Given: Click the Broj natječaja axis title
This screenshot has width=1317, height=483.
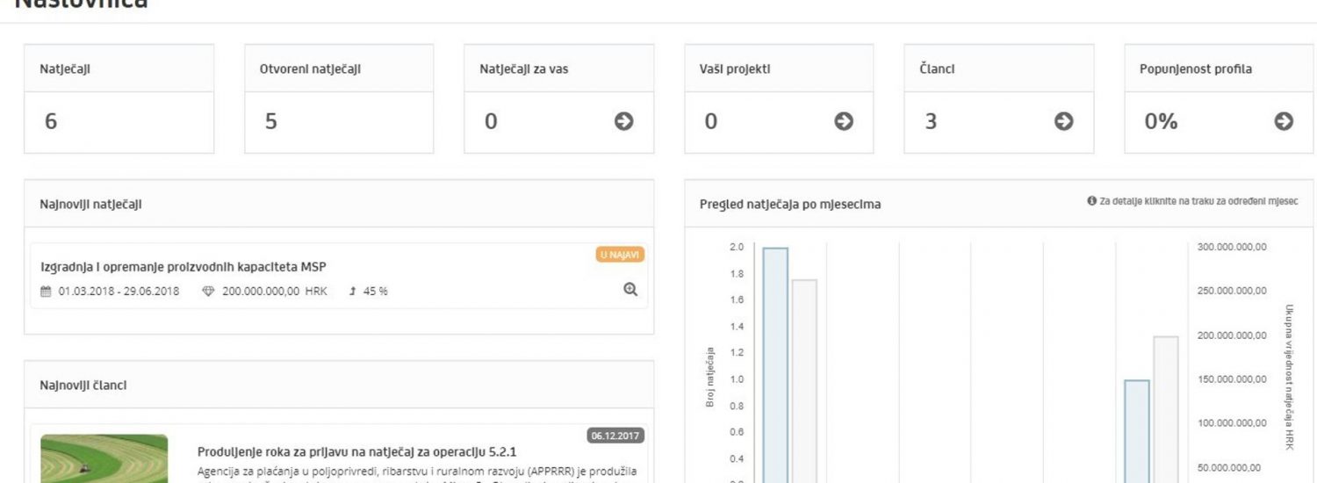Looking at the screenshot, I should (709, 378).
